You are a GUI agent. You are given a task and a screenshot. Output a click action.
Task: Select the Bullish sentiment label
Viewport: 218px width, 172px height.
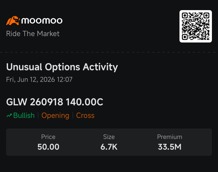[x=24, y=115]
